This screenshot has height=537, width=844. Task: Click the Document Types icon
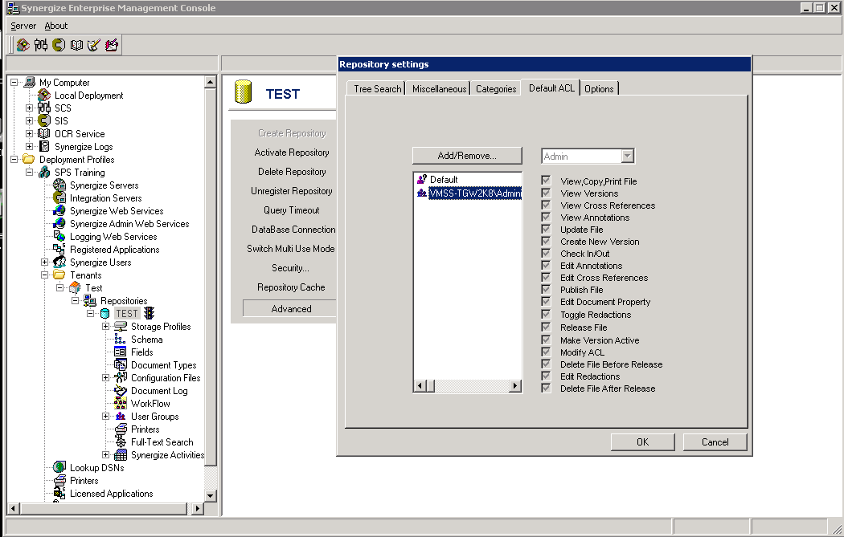(x=121, y=365)
